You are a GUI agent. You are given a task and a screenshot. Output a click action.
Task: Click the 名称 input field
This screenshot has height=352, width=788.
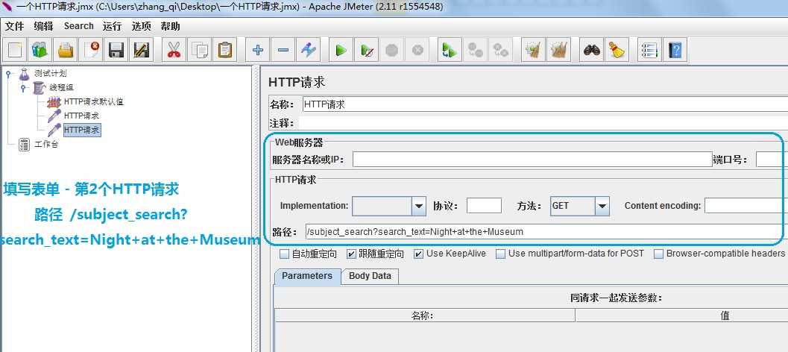[545, 104]
